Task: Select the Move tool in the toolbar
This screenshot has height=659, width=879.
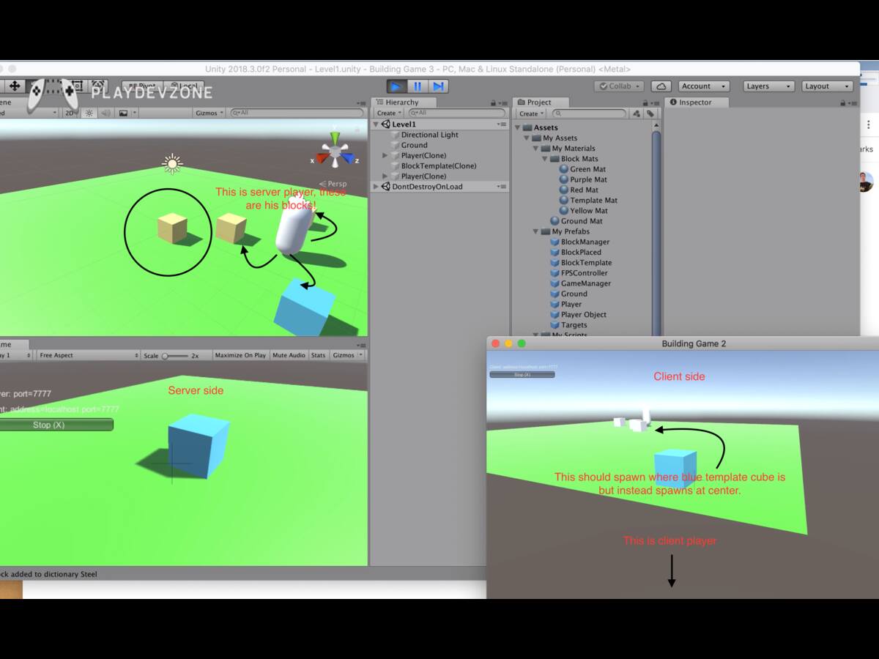Action: tap(15, 86)
